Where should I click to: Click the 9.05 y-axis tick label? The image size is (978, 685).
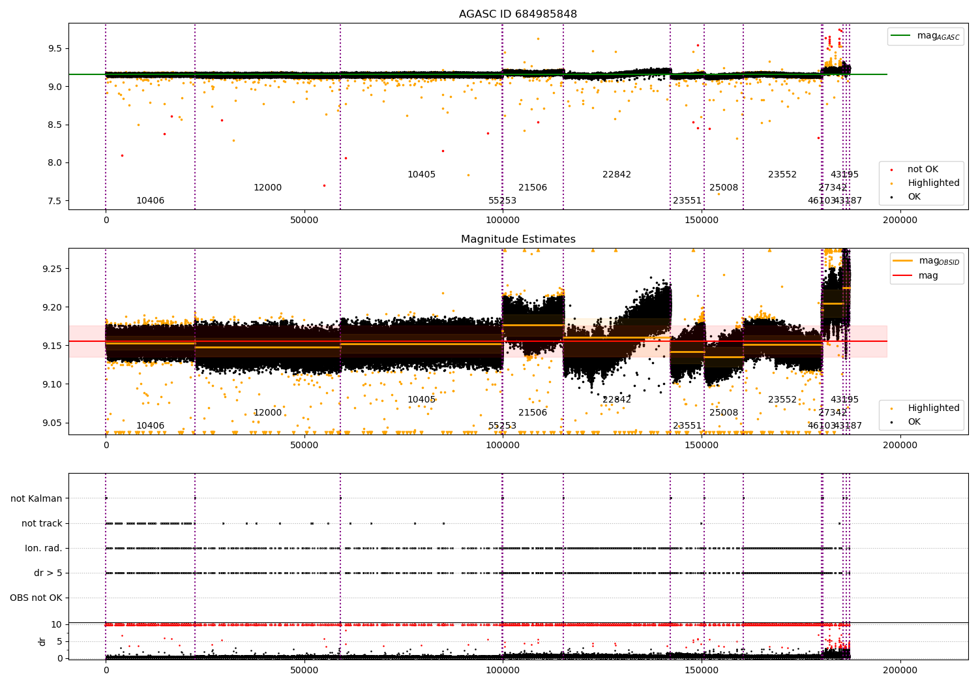tap(52, 423)
